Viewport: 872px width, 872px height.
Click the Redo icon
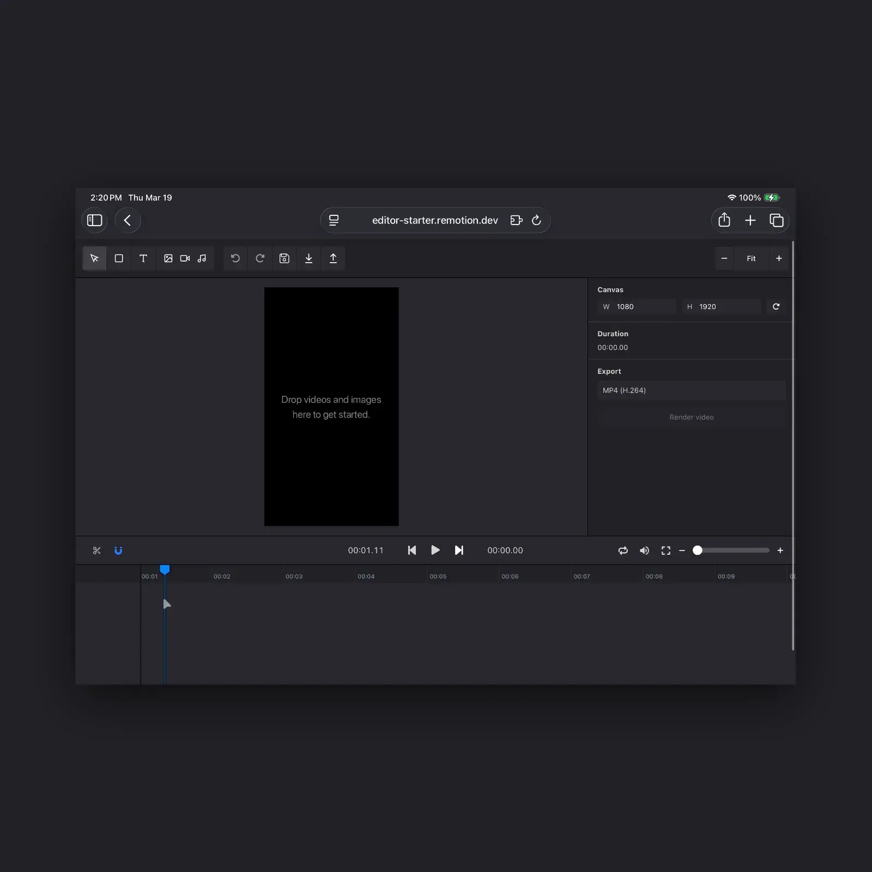[x=260, y=258]
